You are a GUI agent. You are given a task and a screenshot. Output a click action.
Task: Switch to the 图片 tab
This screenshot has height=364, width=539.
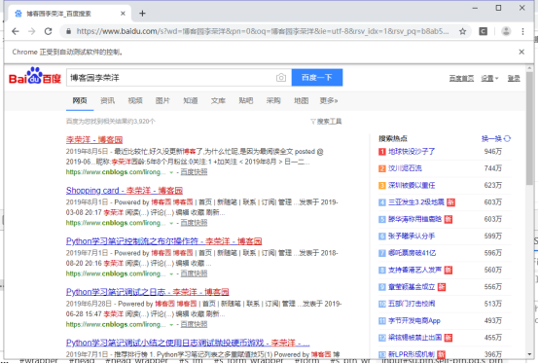[x=162, y=100]
